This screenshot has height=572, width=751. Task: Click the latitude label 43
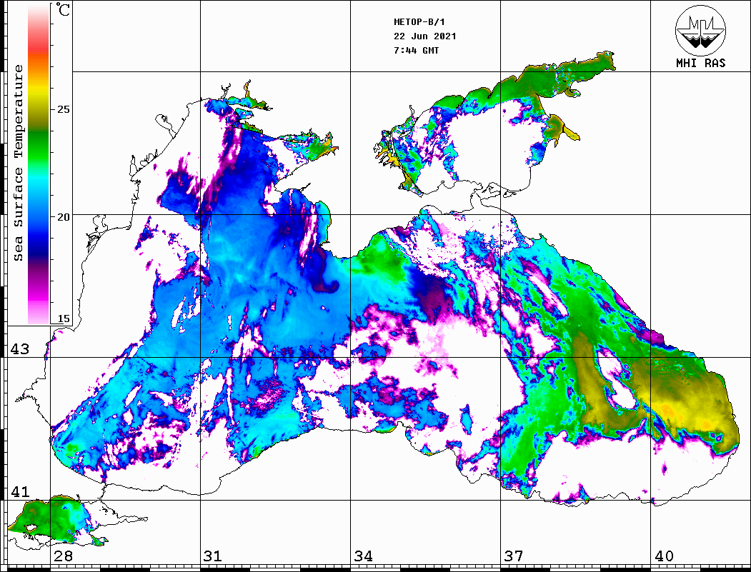pos(20,349)
